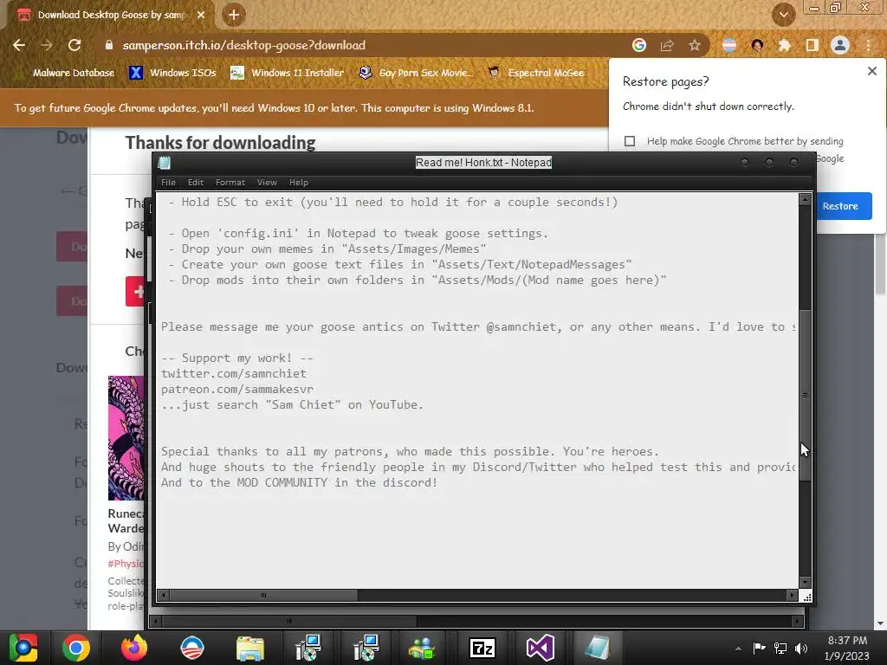Click Notepad's vertical scroll up arrow
The image size is (887, 665).
805,199
